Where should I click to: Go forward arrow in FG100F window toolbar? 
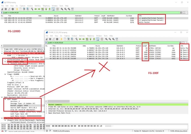click(x=83, y=39)
